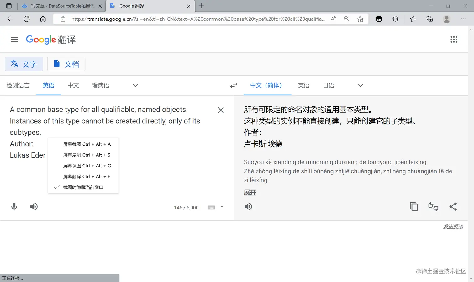The width and height of the screenshot is (474, 282).
Task: Activate read aloud in address bar
Action: tap(334, 19)
